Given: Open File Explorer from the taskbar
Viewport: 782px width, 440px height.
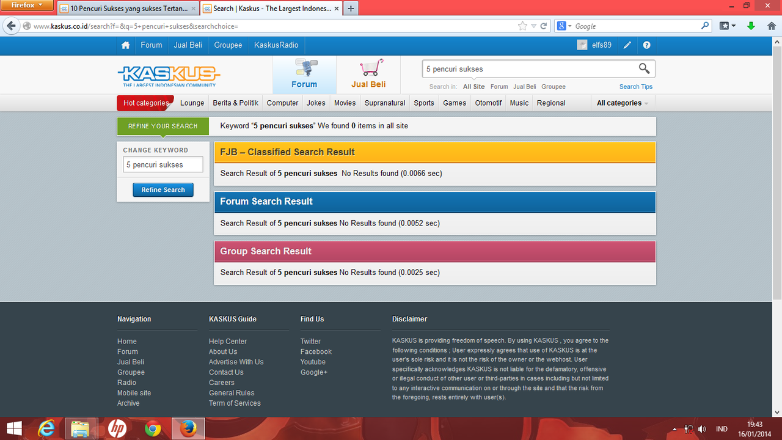Looking at the screenshot, I should [x=81, y=428].
